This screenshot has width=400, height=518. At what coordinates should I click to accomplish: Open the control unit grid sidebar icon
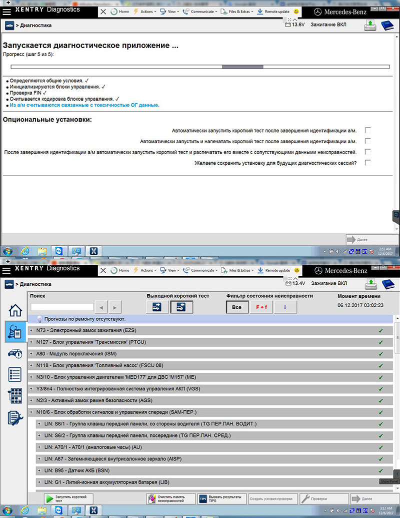[15, 396]
